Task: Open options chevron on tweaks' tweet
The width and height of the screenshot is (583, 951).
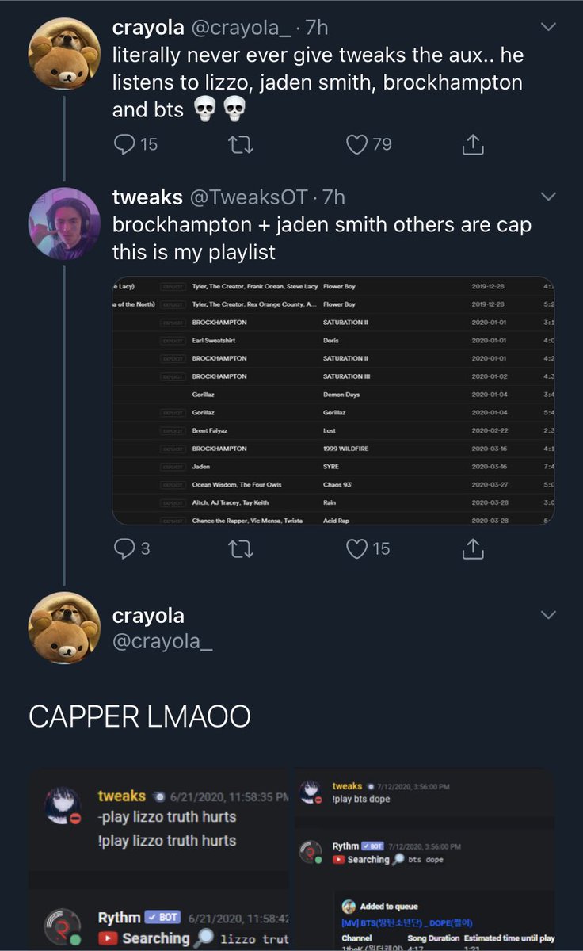Action: pos(547,196)
